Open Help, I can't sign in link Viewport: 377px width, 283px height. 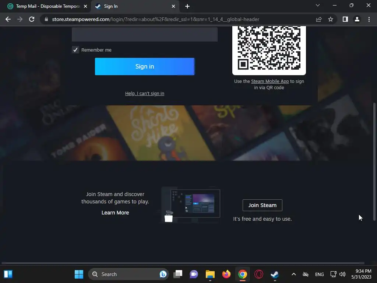[x=145, y=93]
